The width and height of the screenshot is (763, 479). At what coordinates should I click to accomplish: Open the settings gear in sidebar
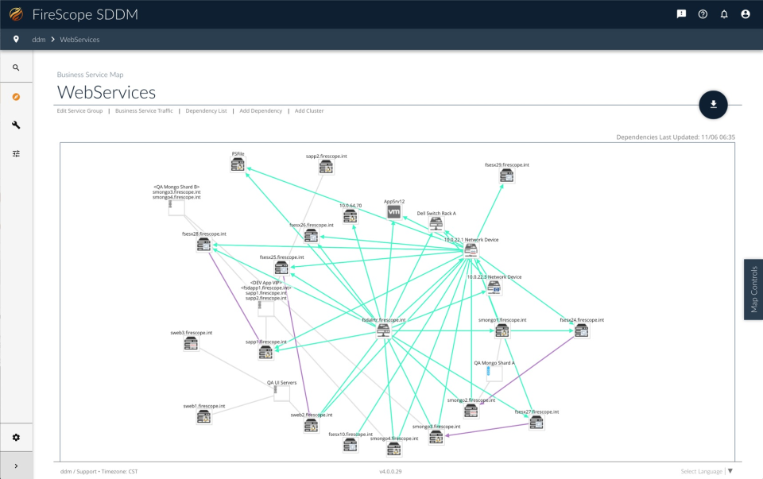[x=16, y=437]
